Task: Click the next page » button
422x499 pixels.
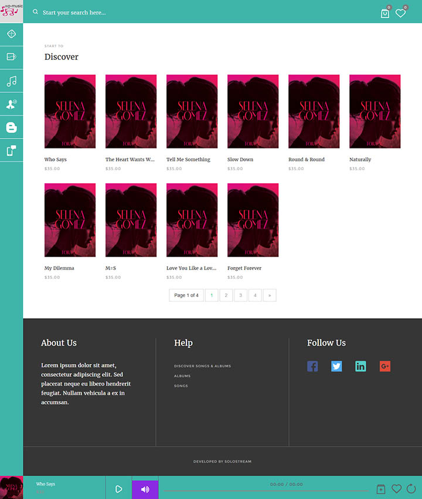Action: click(270, 295)
